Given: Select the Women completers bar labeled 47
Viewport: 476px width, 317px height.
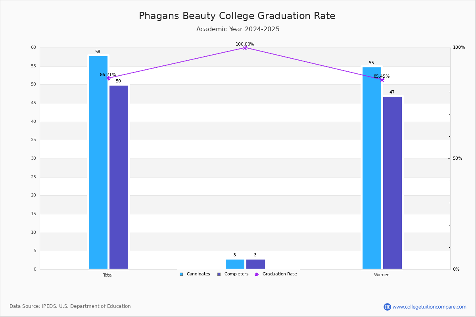Looking at the screenshot, I should click(x=392, y=183).
